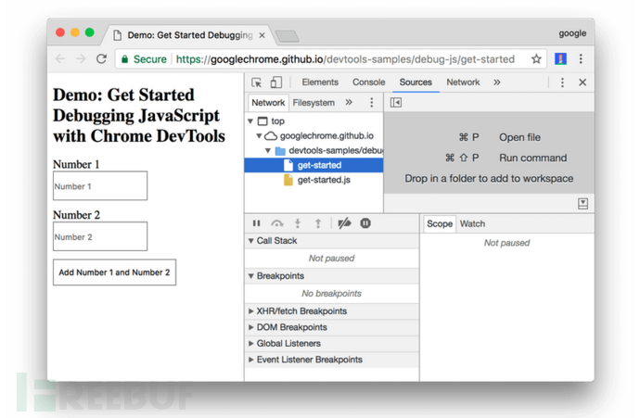Click the Number 1 input field
The width and height of the screenshot is (640, 418).
tap(100, 186)
